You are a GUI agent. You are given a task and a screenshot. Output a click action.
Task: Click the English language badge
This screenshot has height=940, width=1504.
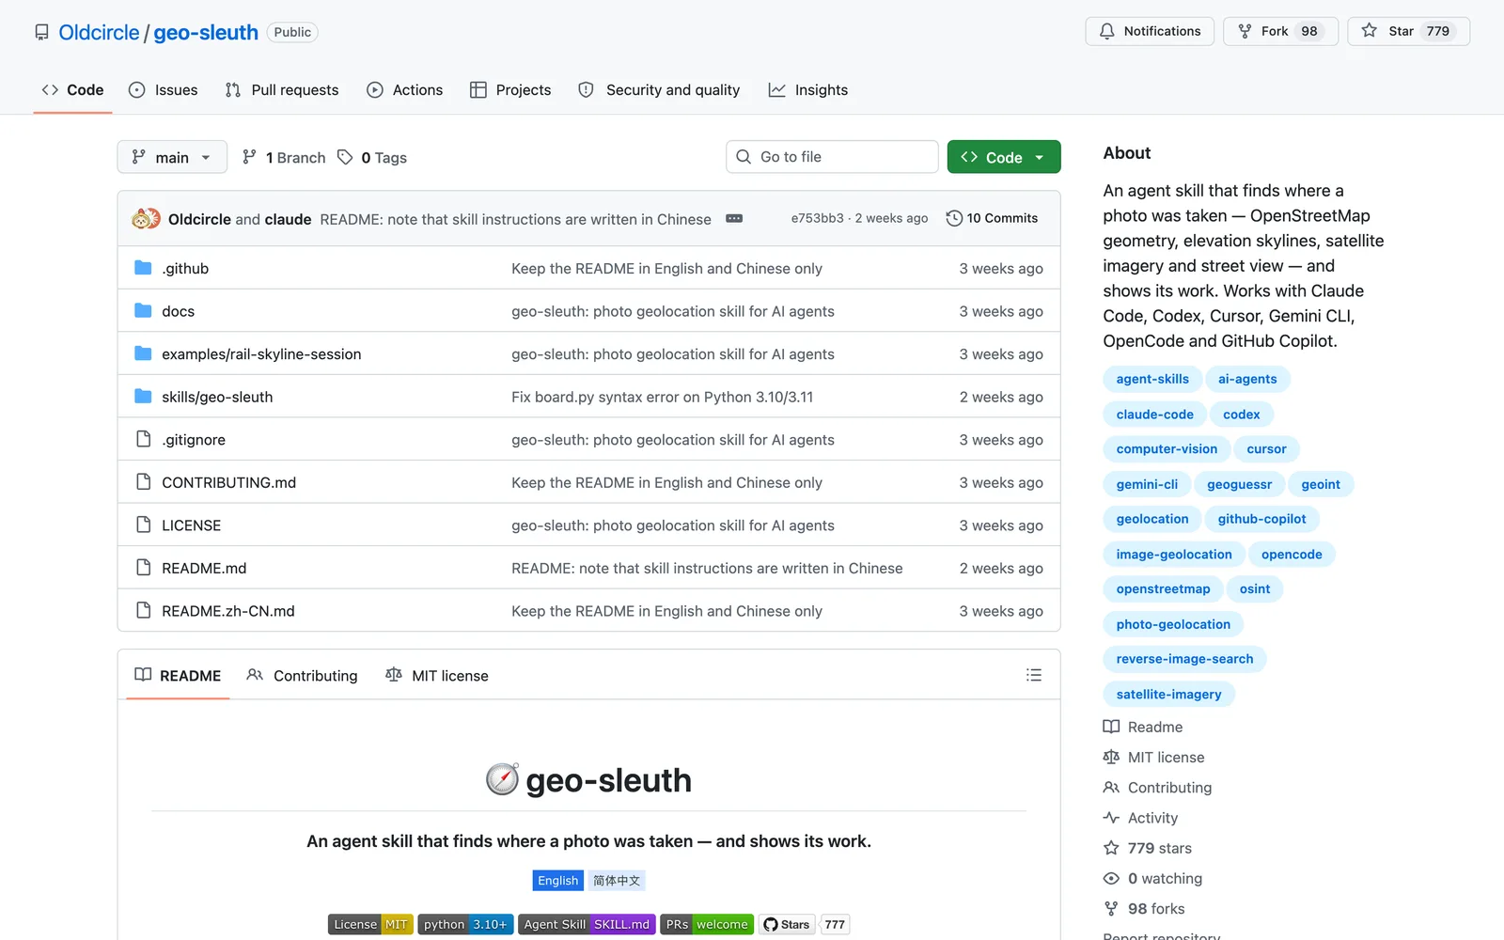tap(558, 881)
